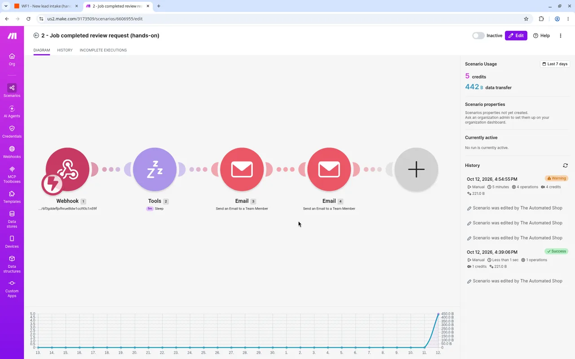Reload the page in browser
Viewport: 575px width, 359px height.
pos(28,19)
